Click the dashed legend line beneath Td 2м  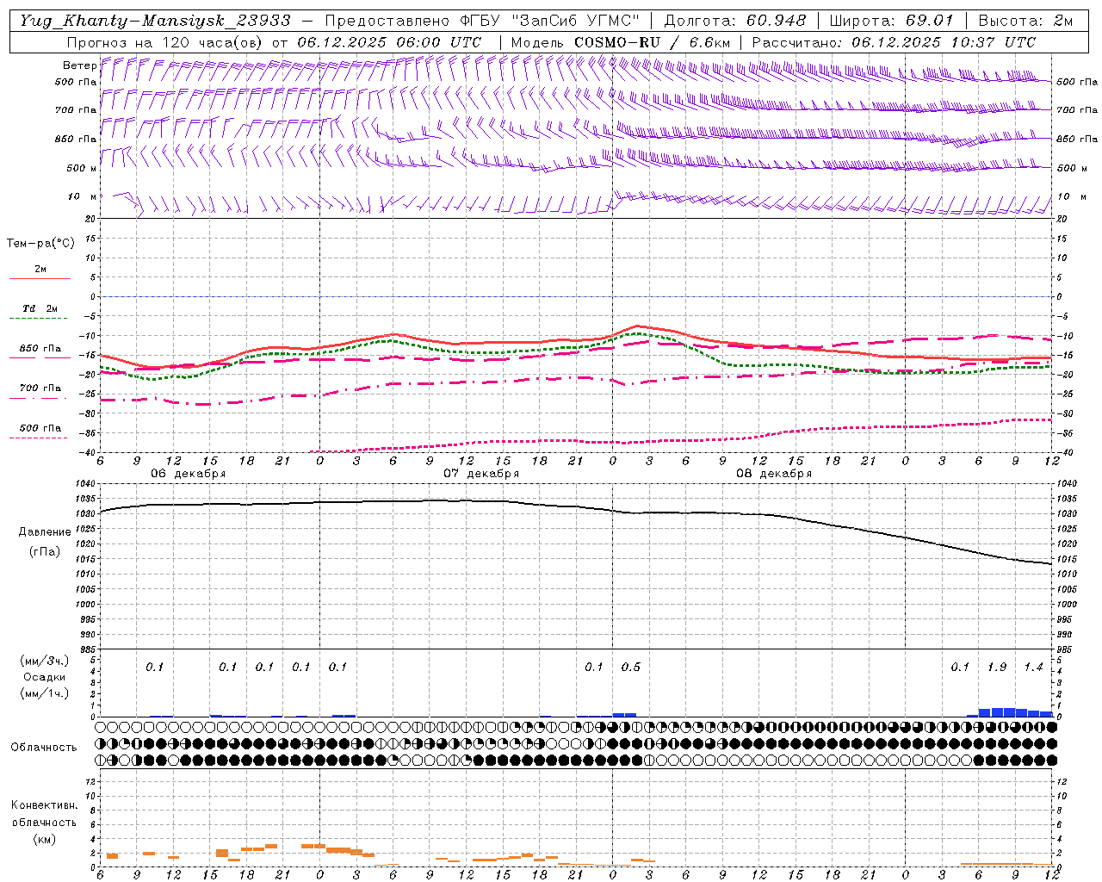tap(40, 319)
